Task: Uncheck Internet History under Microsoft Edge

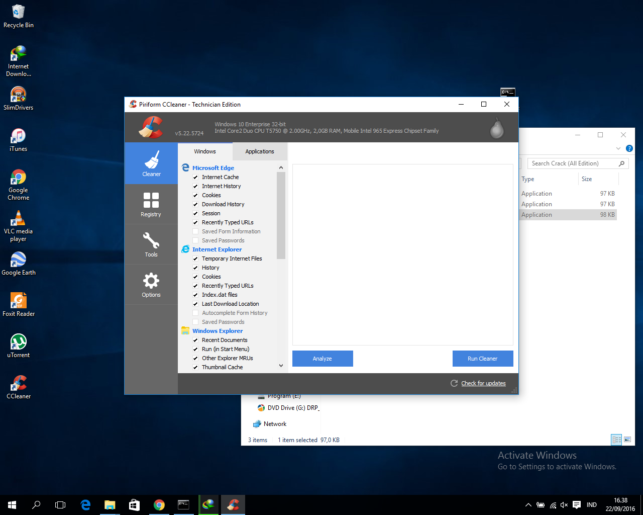Action: tap(195, 186)
